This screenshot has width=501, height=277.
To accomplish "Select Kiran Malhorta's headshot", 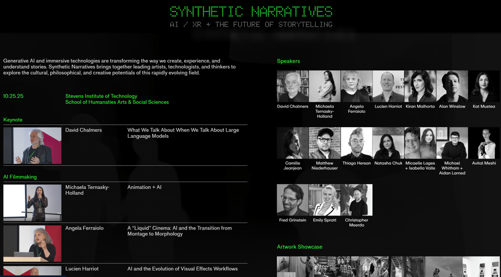I will [x=420, y=86].
